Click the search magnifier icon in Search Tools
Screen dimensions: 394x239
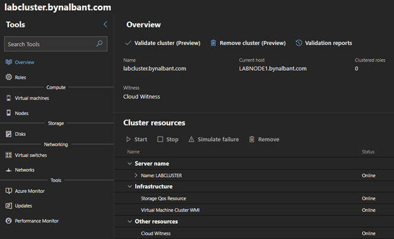pos(99,44)
